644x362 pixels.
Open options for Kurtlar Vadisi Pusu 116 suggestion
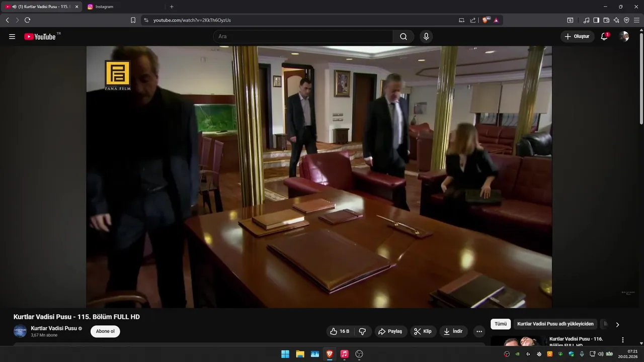623,340
